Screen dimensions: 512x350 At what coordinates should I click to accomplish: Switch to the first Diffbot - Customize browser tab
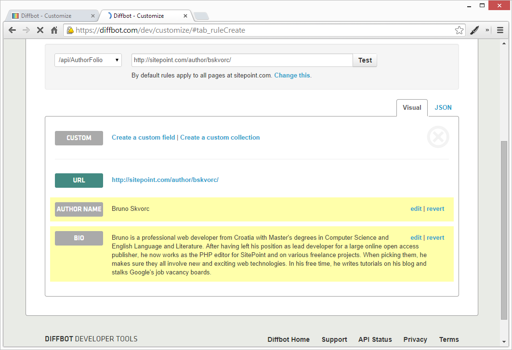click(x=52, y=15)
